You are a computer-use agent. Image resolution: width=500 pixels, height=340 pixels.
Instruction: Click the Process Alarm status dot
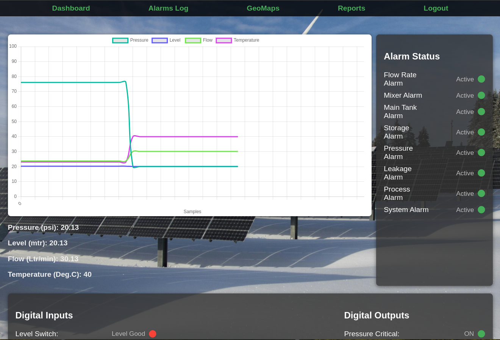(481, 193)
